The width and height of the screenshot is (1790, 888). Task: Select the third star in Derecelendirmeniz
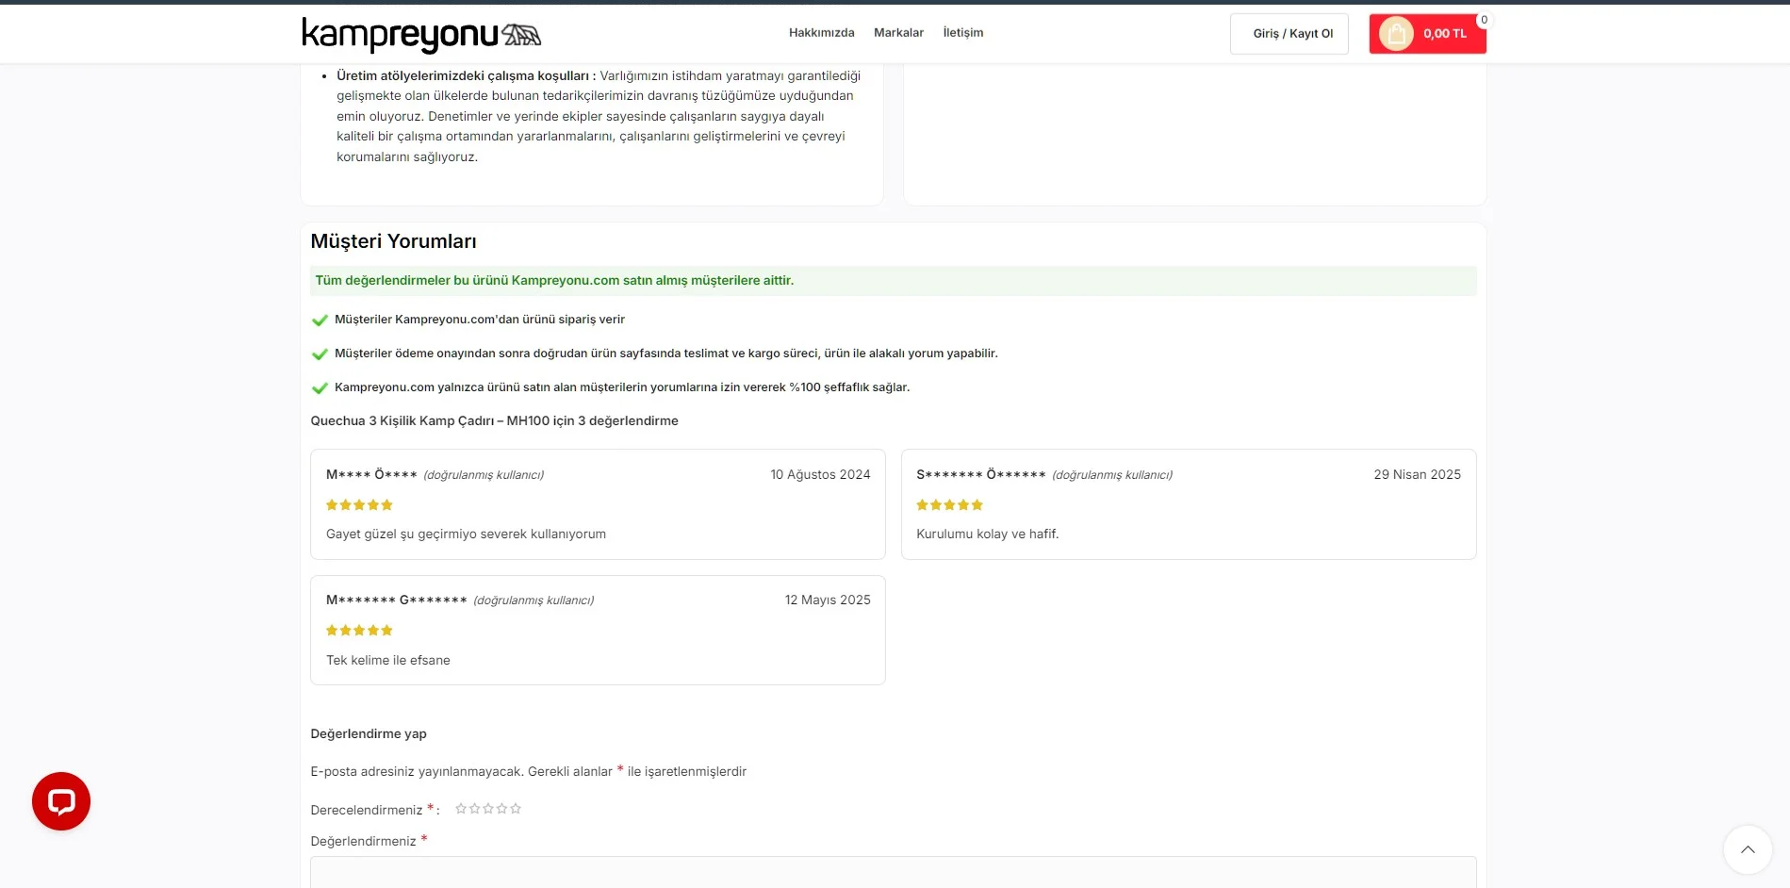[x=488, y=809]
